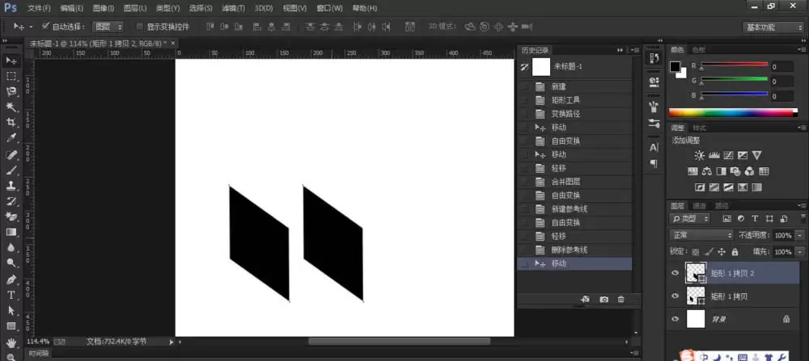Open the History panel flyout menu
Screen dimensions: 809x361
[x=635, y=50]
